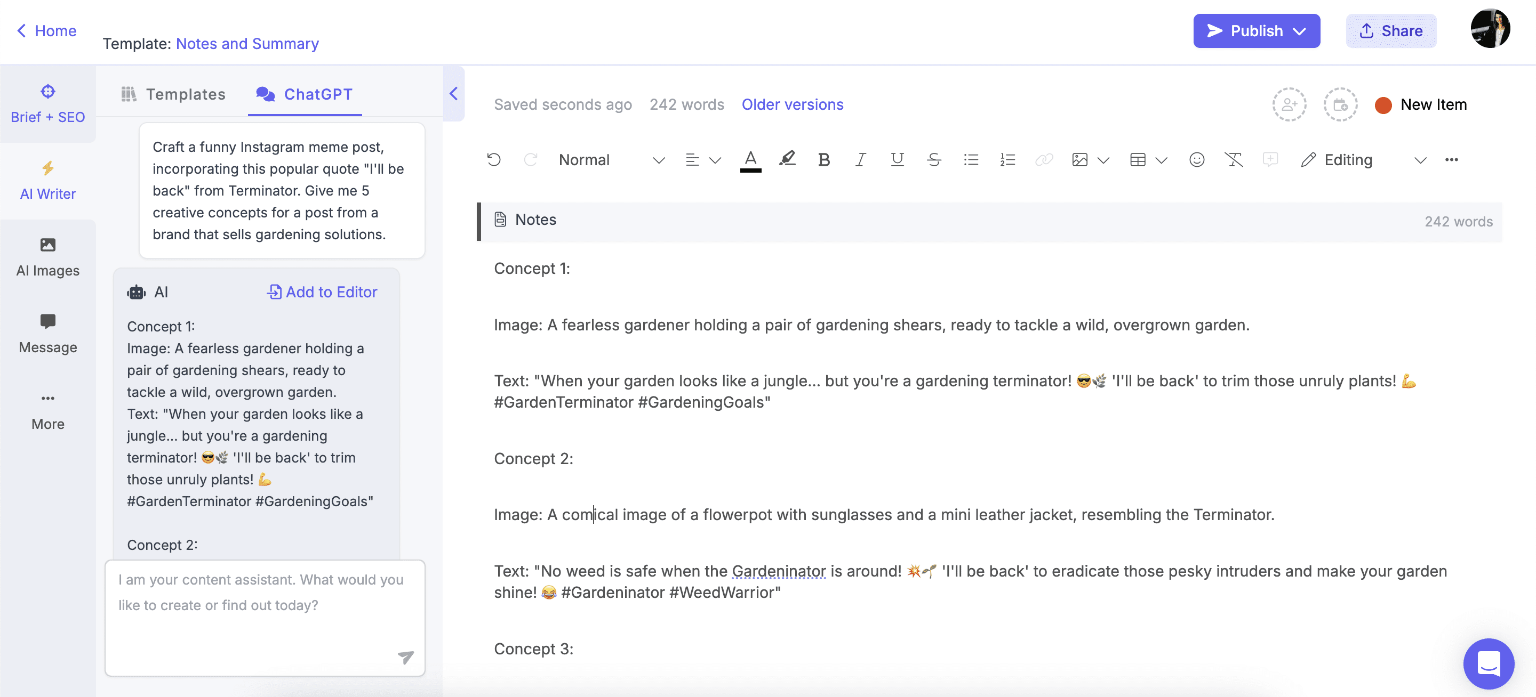The width and height of the screenshot is (1536, 697).
Task: Click the orange status color dot
Action: tap(1383, 106)
